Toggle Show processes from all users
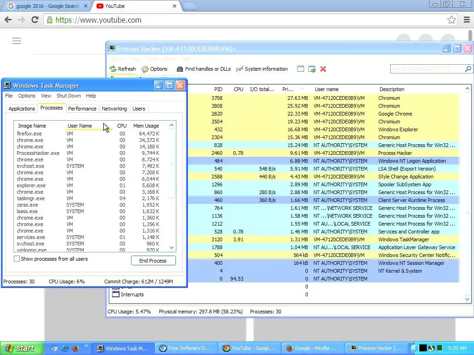This screenshot has width=474, height=355. (x=17, y=259)
